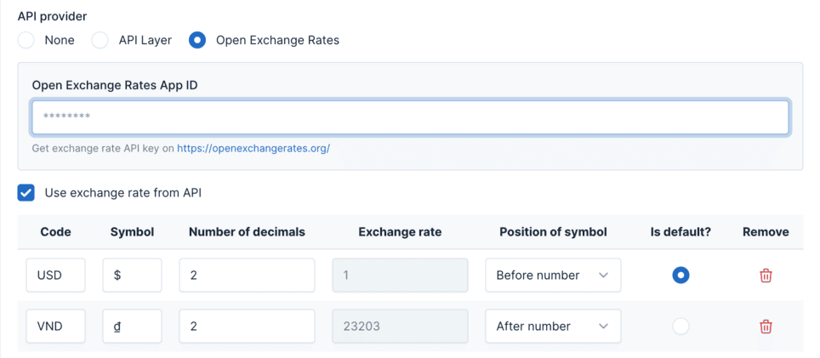Delete the USD currency row

coord(766,276)
